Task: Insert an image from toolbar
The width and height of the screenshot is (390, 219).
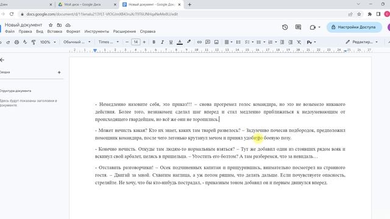Action: [216, 42]
